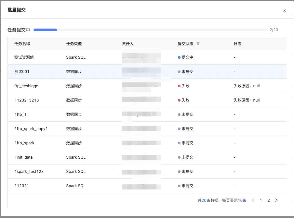
Task: Select task name 1init_data
Action: pos(23,157)
